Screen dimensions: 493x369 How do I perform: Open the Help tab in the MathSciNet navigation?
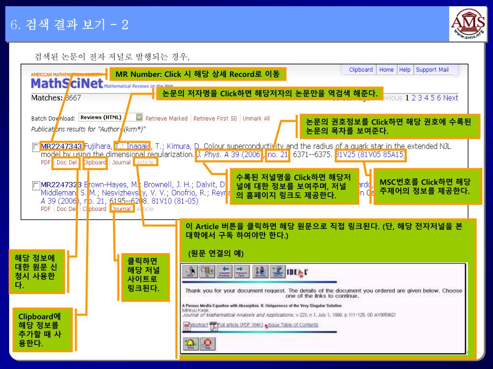404,70
